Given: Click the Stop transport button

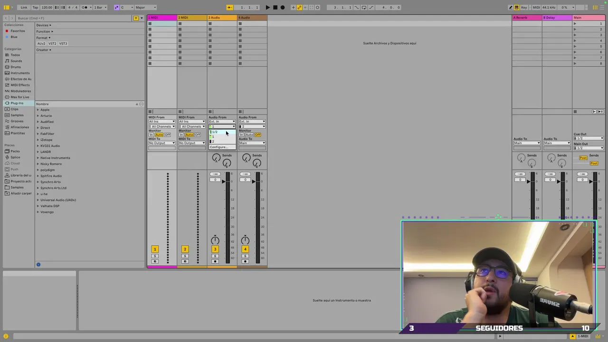Looking at the screenshot, I should (x=275, y=7).
